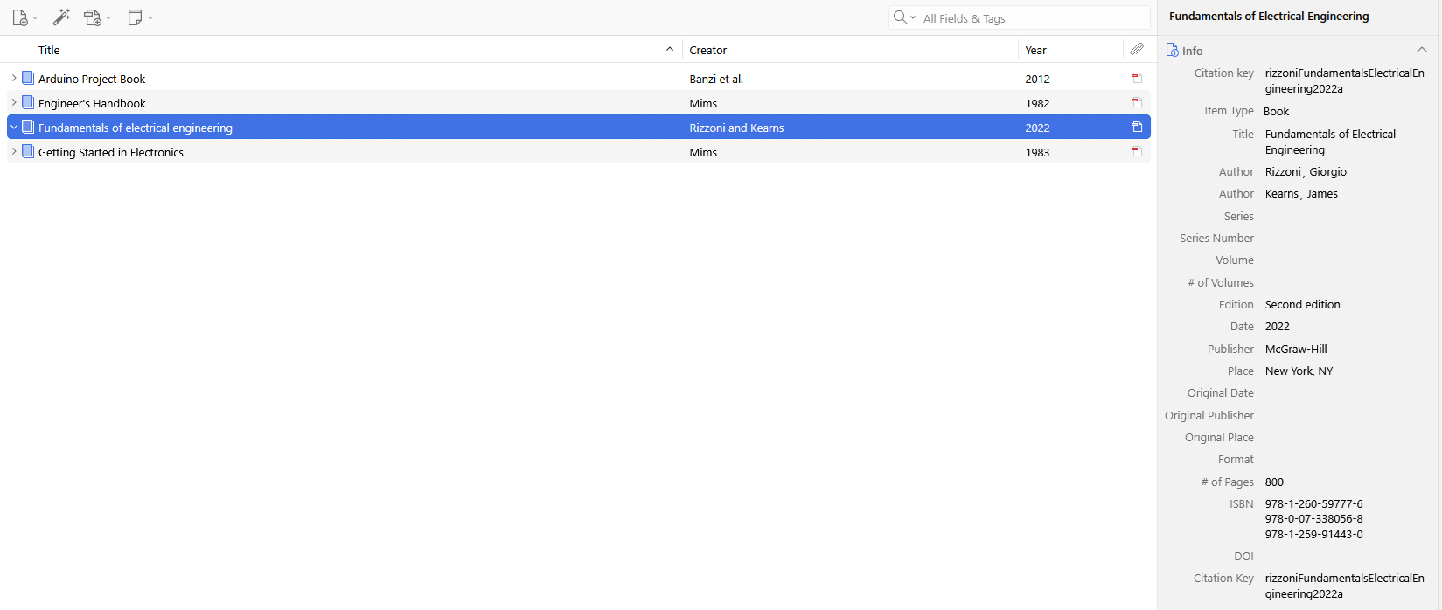Click book icon of Getting Started in Electronics

28,151
